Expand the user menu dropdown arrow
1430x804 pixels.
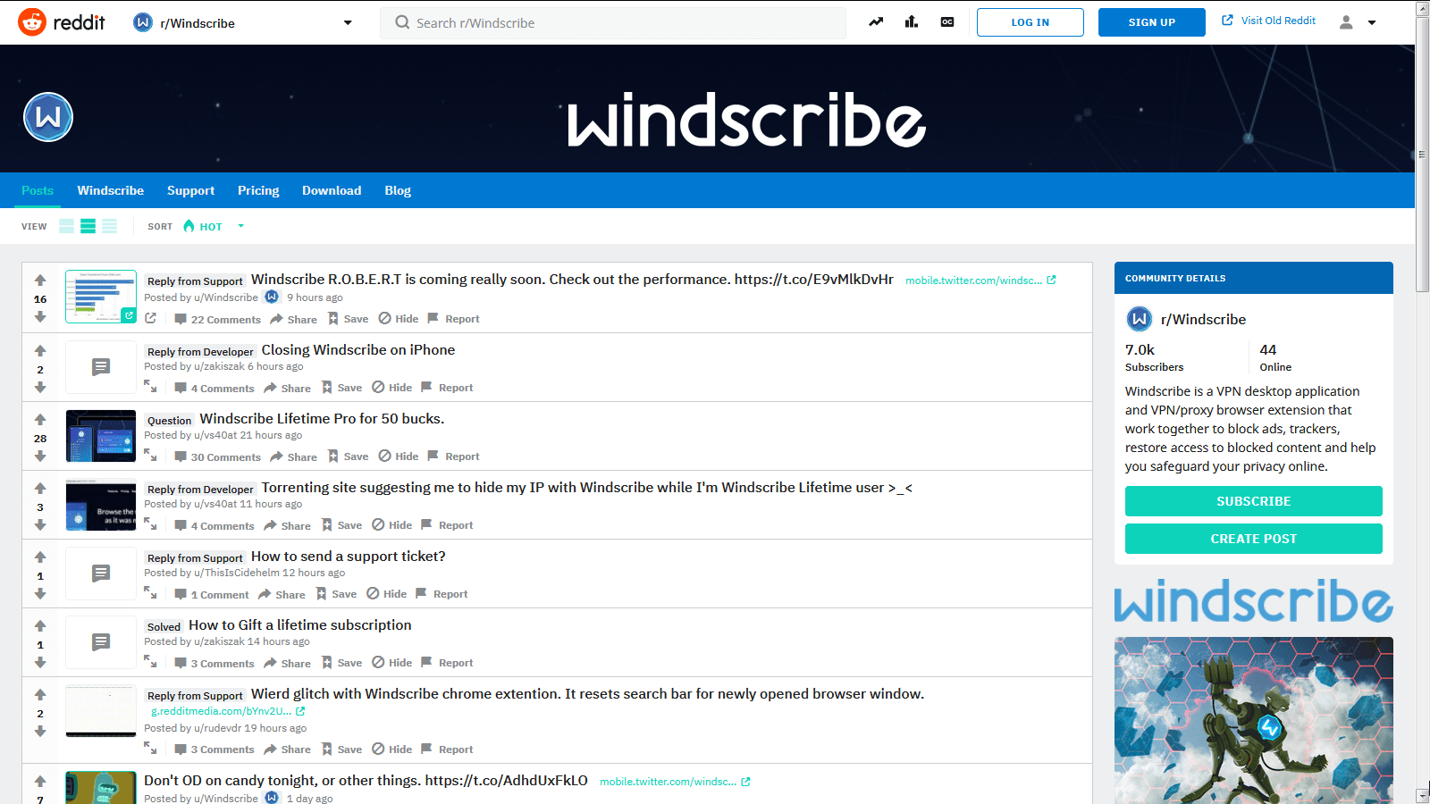tap(1372, 22)
